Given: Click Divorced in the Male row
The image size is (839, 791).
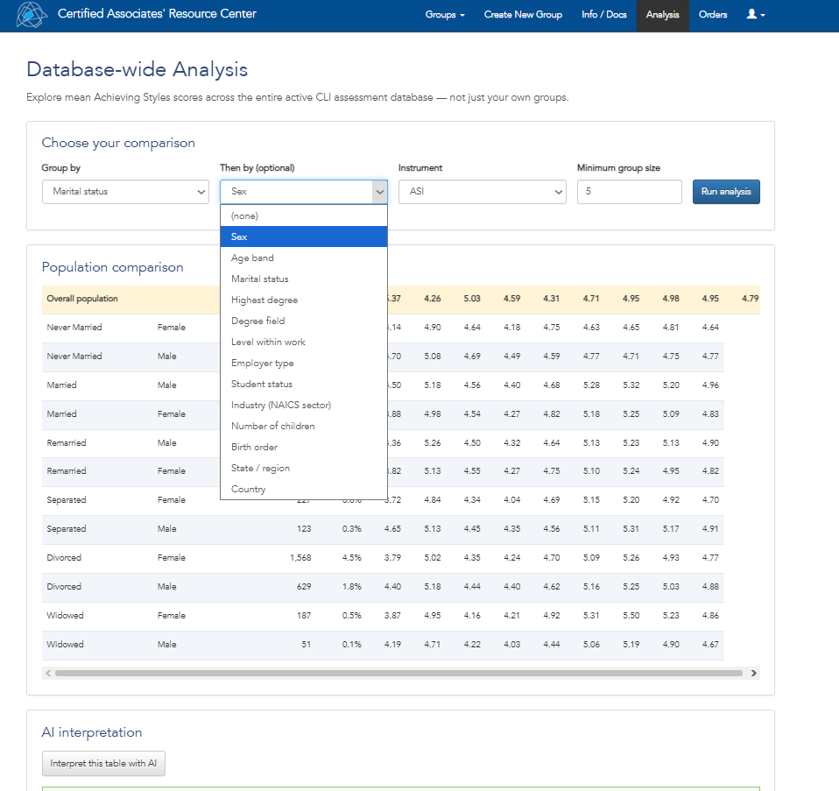Looking at the screenshot, I should (x=64, y=587).
